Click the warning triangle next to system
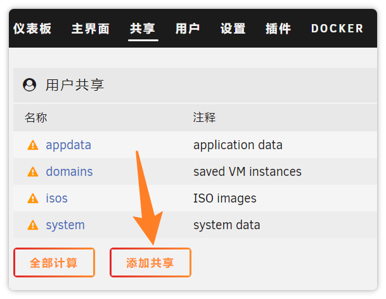Screen dimensions: 386x299 coord(33,225)
